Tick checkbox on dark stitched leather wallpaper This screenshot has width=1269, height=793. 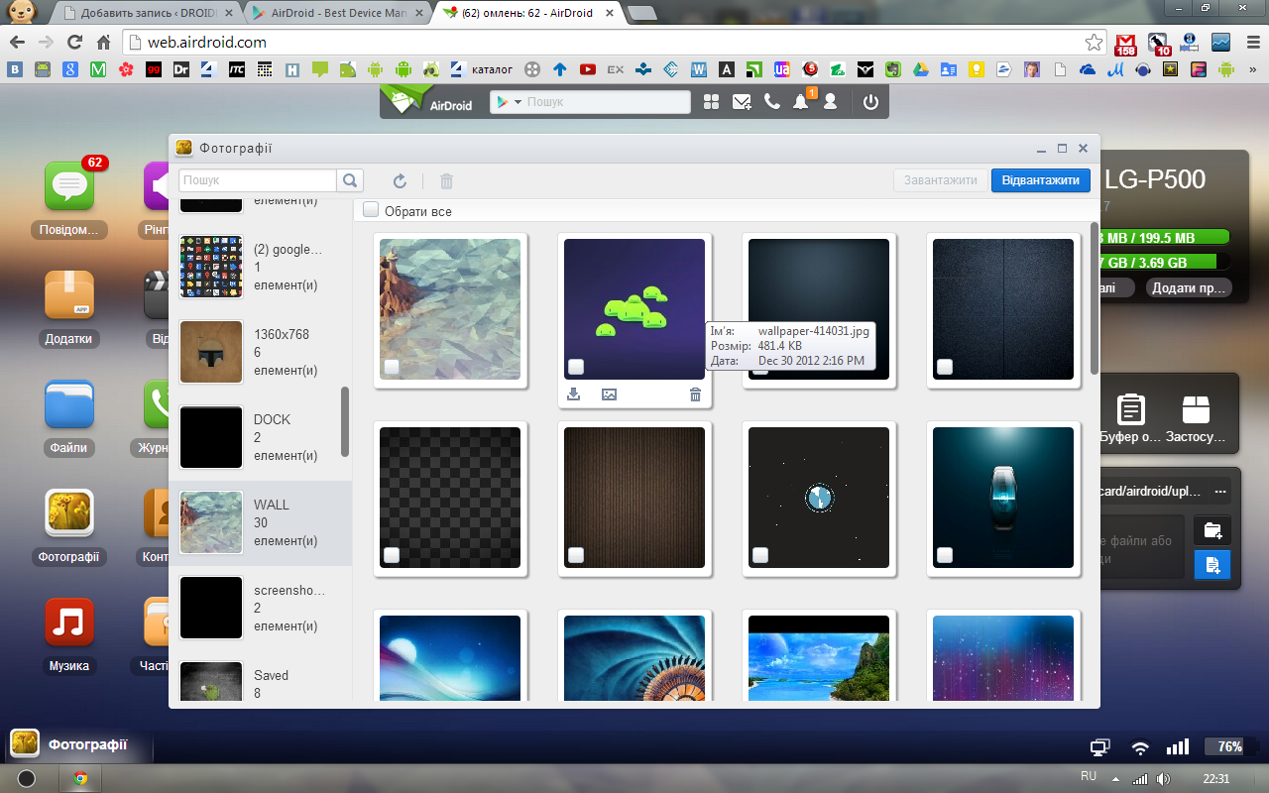pos(945,367)
